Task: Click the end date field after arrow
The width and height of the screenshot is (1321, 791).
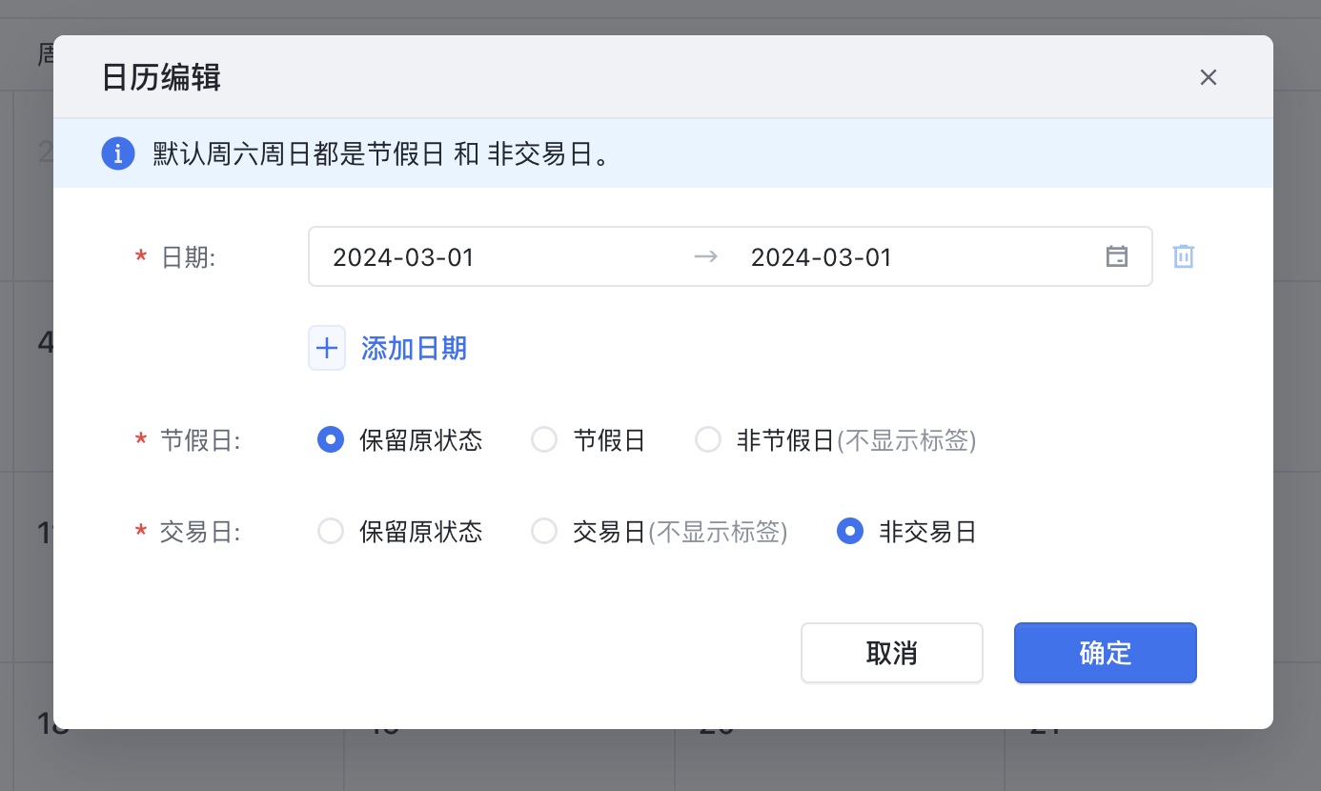Action: pyautogui.click(x=822, y=257)
